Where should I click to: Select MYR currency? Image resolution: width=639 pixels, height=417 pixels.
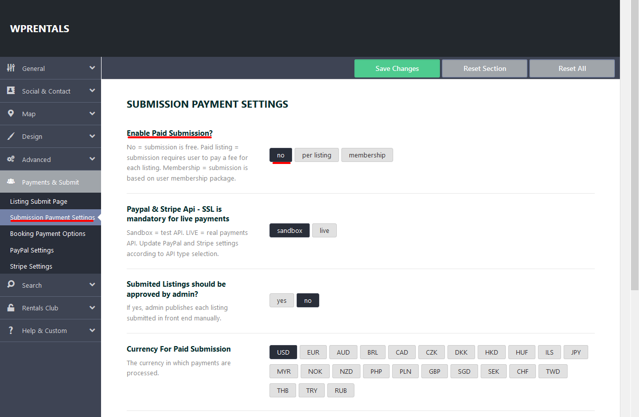point(284,371)
